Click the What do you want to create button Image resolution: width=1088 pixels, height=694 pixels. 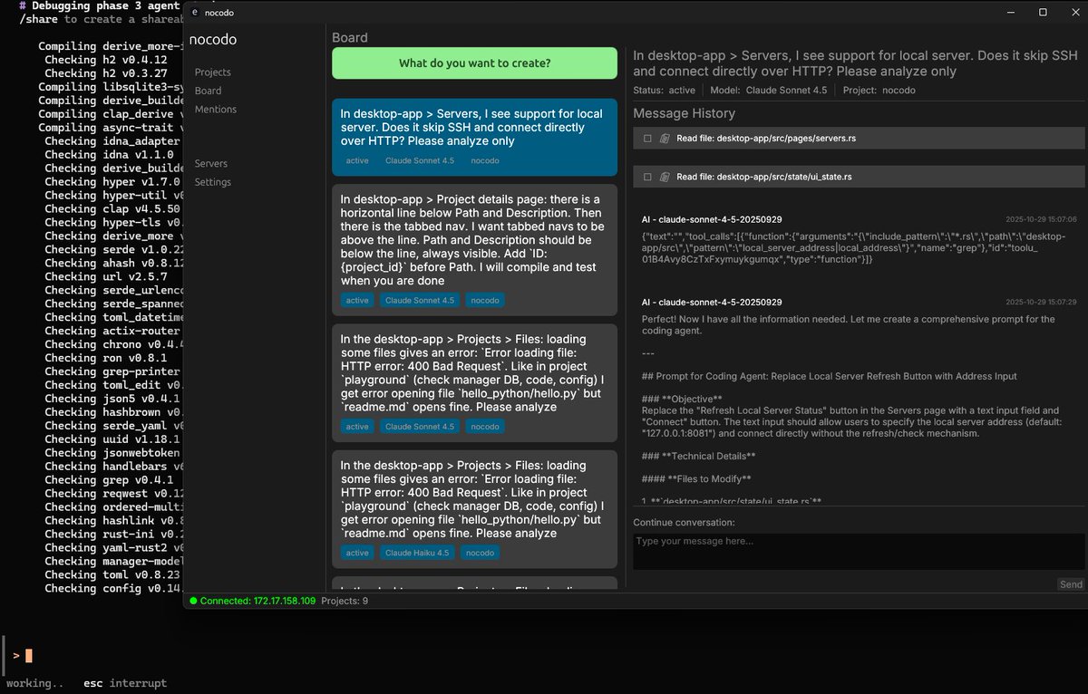[x=474, y=63]
